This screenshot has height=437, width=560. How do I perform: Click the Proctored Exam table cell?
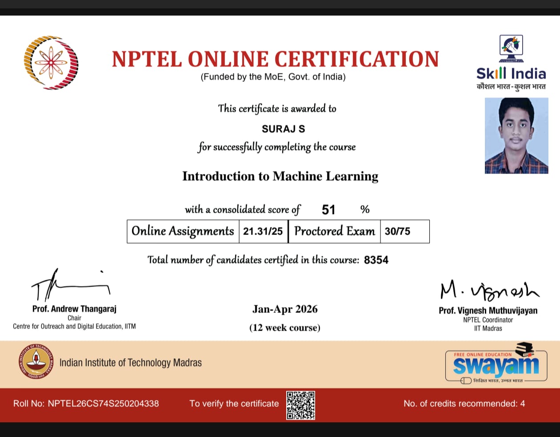[x=335, y=231]
